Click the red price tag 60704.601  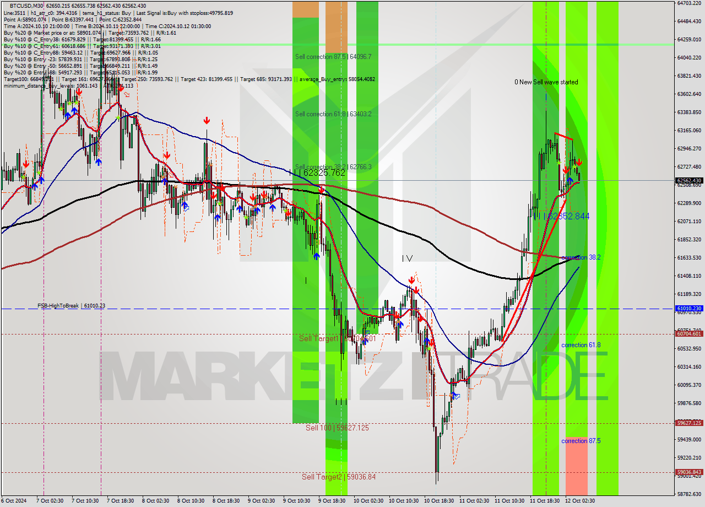tap(689, 333)
